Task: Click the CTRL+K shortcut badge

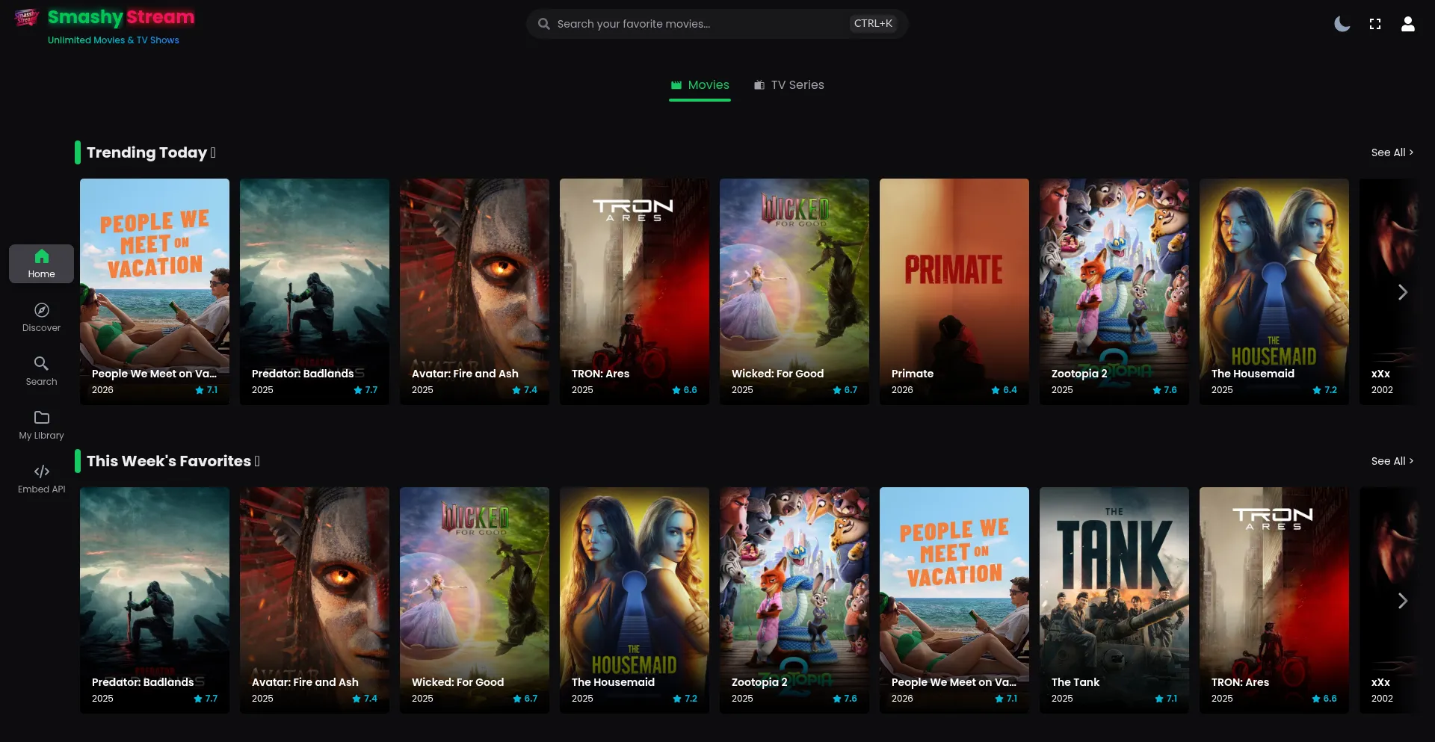Action: tap(873, 24)
